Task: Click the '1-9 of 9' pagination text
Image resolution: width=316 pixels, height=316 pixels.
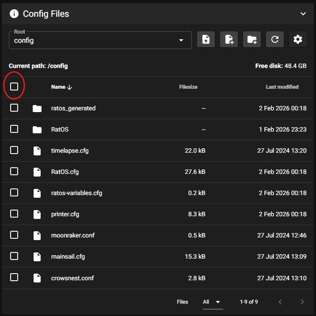Action: 249,302
